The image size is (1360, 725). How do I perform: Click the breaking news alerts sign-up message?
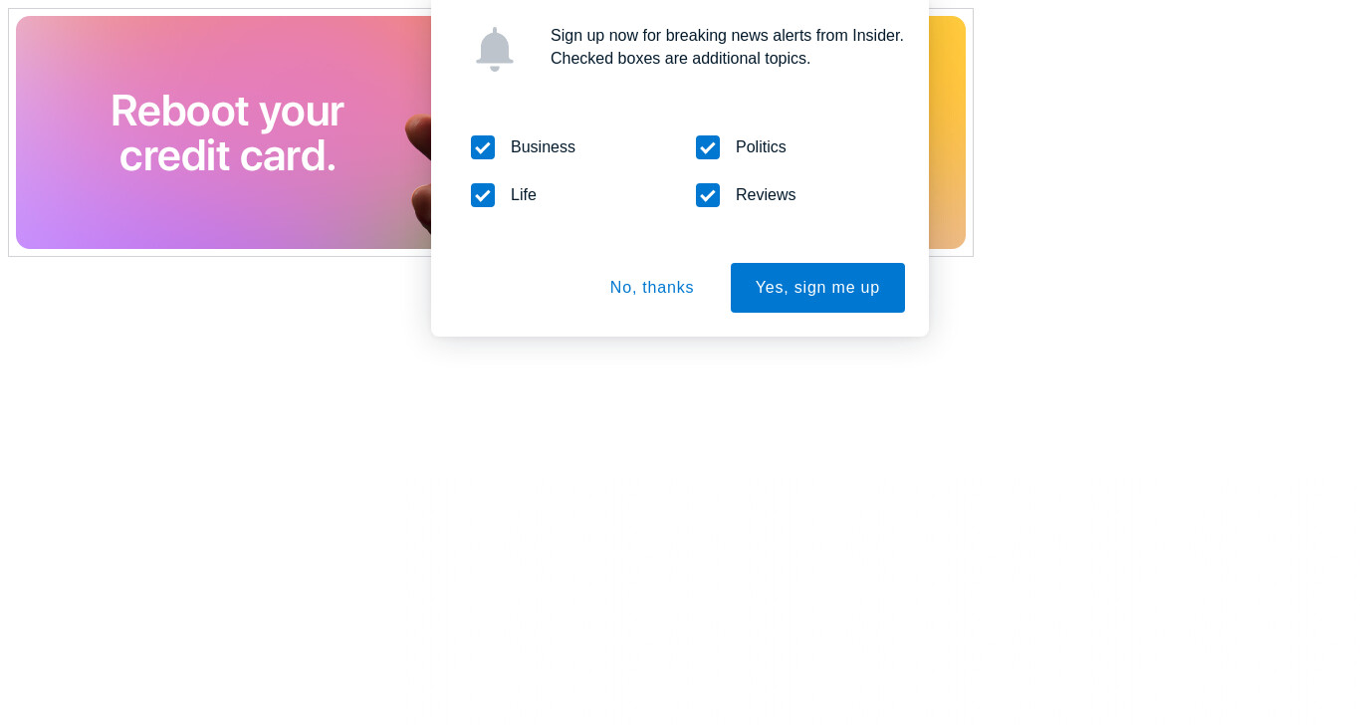tap(727, 36)
